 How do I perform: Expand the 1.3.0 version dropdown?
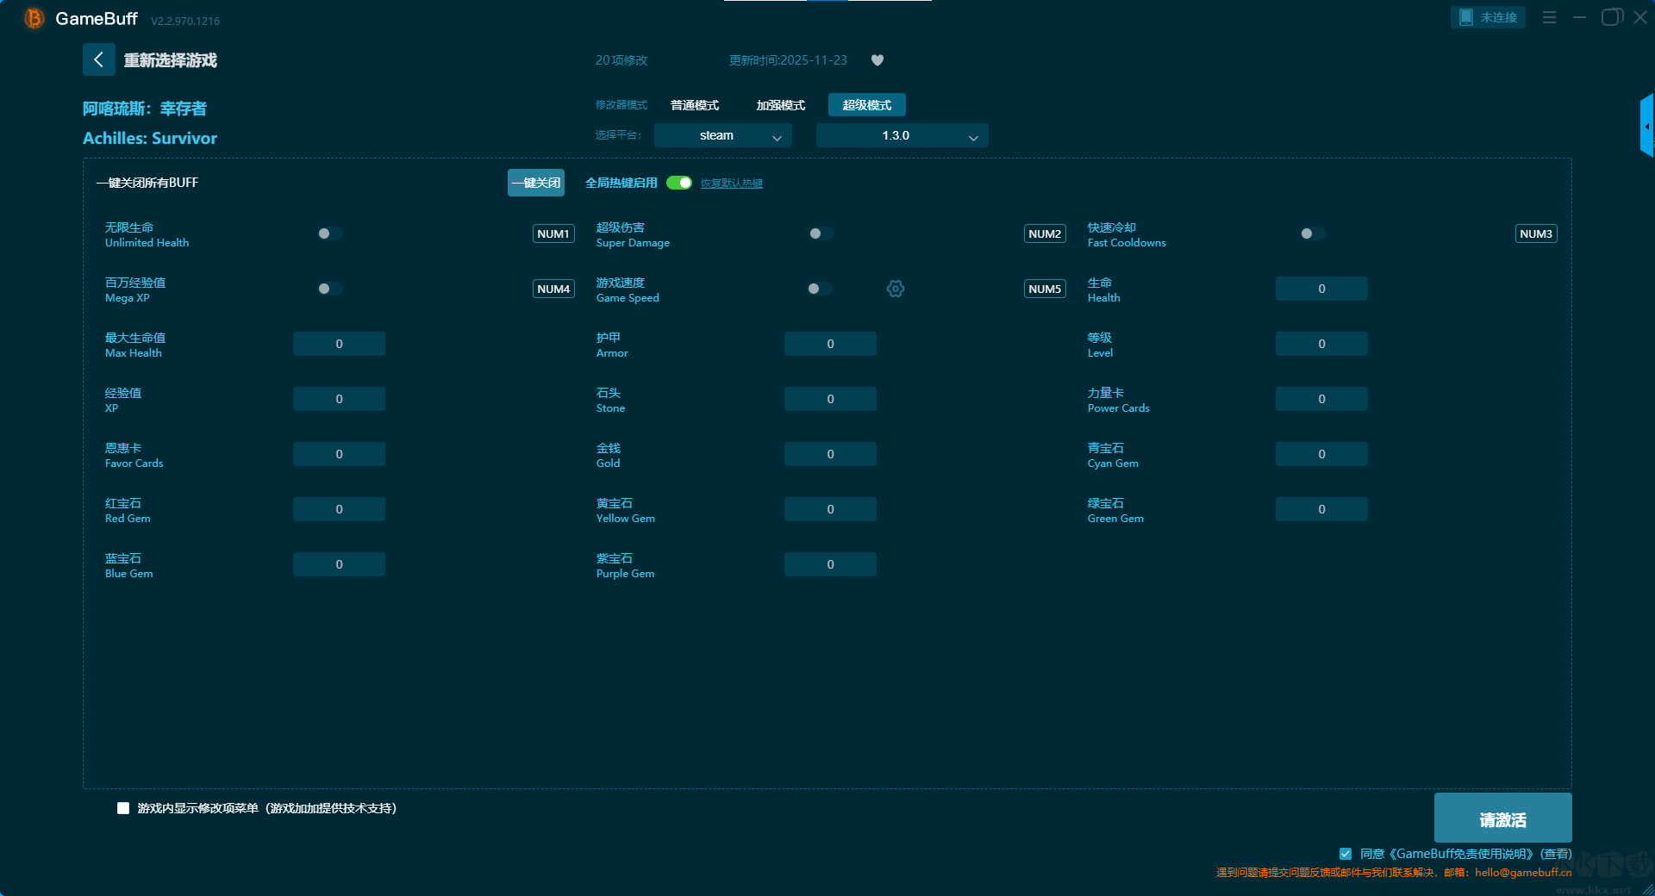[902, 136]
